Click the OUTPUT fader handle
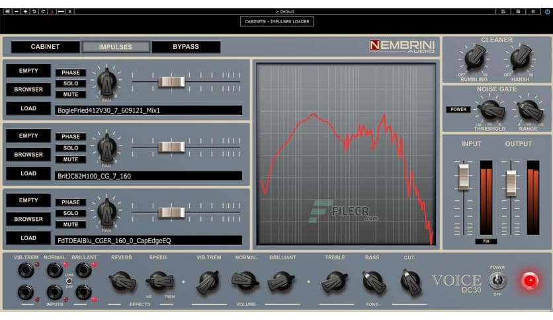Image resolution: width=553 pixels, height=320 pixels. (x=511, y=182)
